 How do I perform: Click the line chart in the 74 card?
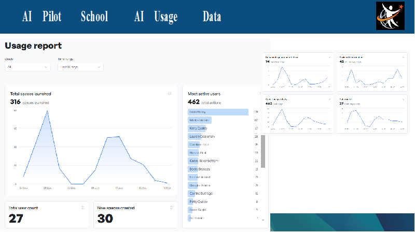[x=299, y=76]
